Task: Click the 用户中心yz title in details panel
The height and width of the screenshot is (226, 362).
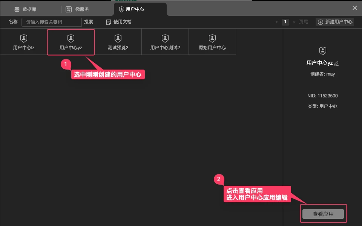Action: tap(319, 63)
